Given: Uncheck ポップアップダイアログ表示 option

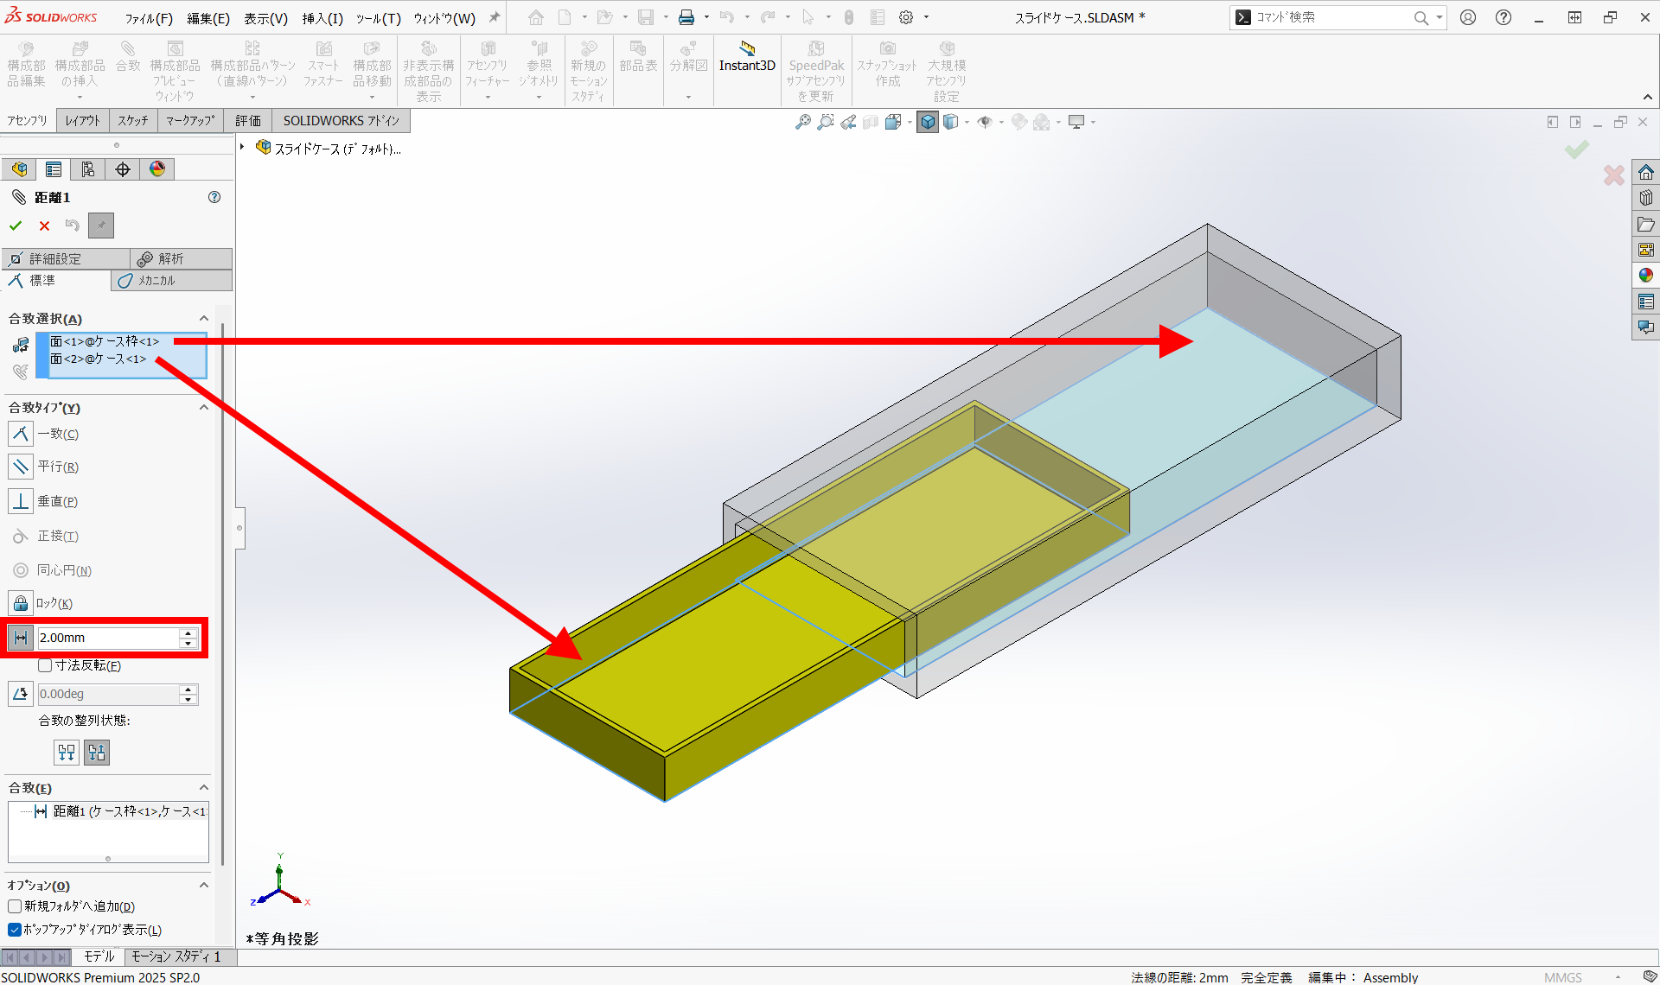Looking at the screenshot, I should pyautogui.click(x=15, y=930).
